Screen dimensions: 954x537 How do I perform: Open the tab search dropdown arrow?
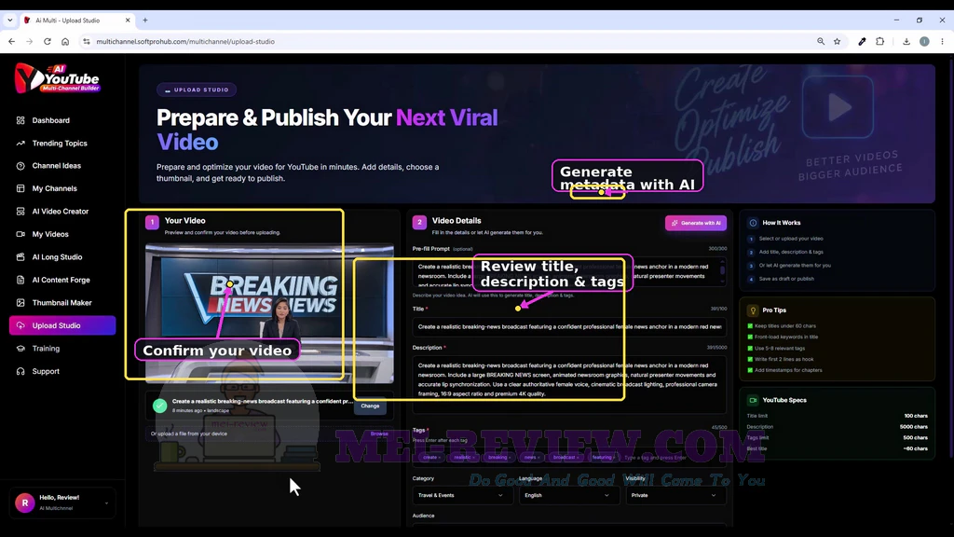(9, 21)
